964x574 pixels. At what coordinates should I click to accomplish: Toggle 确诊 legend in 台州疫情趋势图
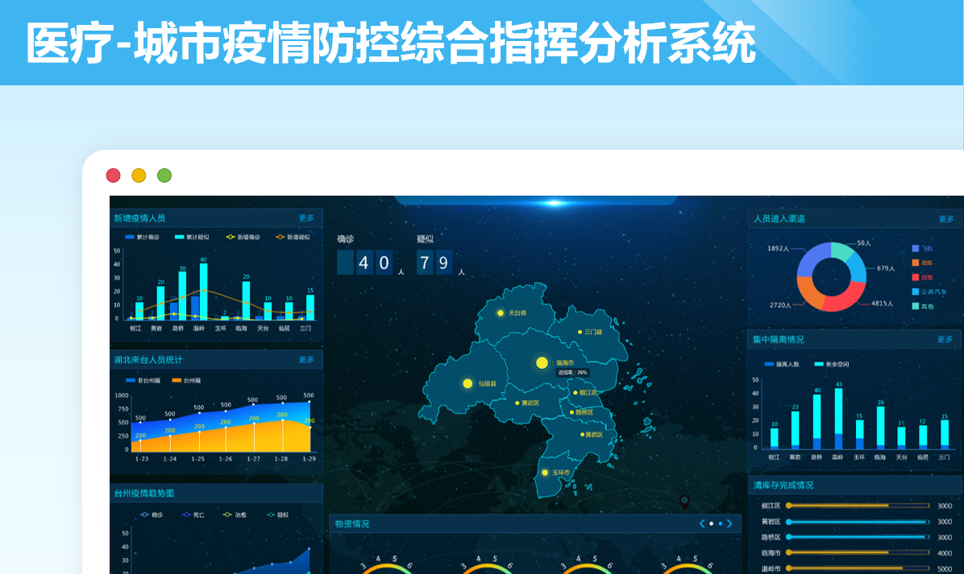152,515
